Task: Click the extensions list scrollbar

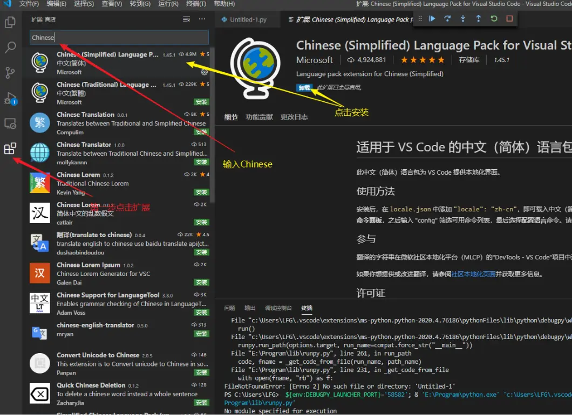Action: 213,126
